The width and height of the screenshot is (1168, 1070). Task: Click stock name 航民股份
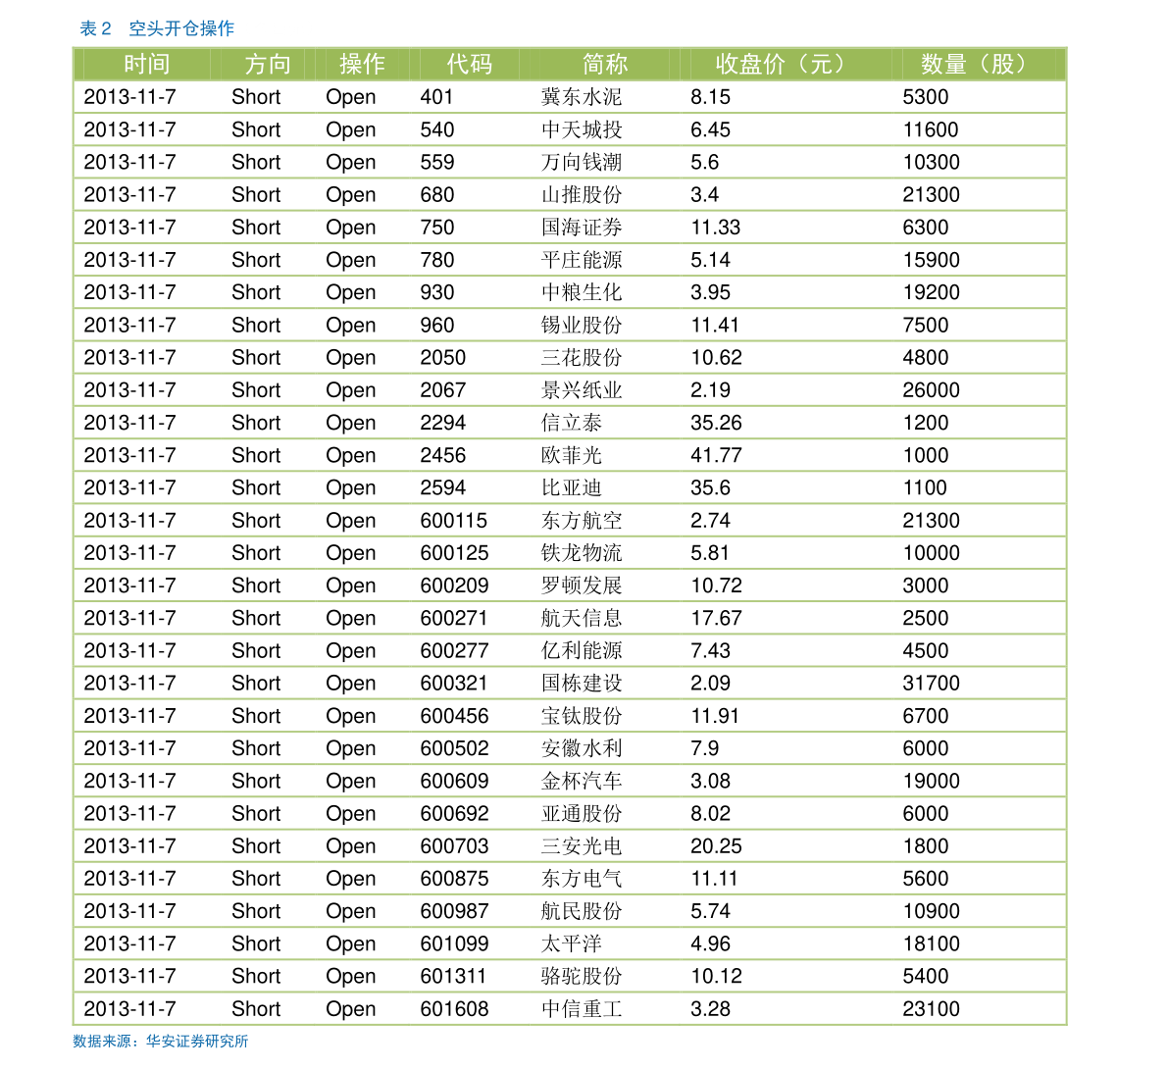coord(581,911)
